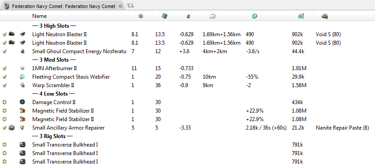Click the 'Nanite Repair Paste (8)' charge text

click(342, 128)
